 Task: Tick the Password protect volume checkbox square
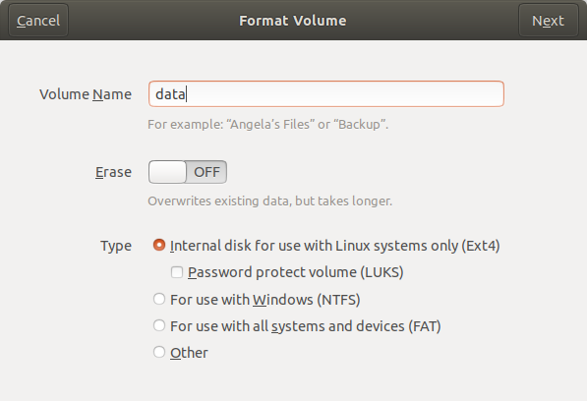pyautogui.click(x=177, y=272)
